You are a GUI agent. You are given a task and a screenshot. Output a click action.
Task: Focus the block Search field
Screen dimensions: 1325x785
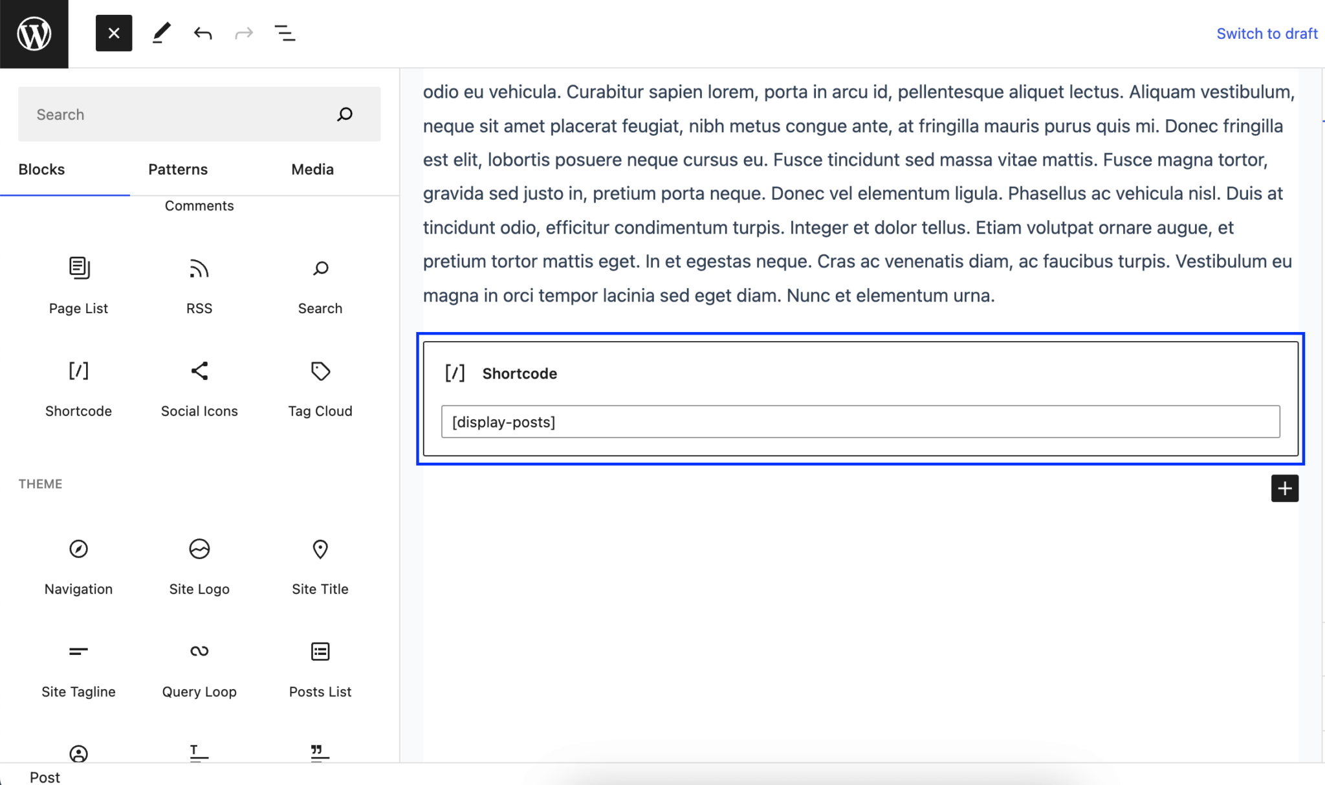point(199,114)
